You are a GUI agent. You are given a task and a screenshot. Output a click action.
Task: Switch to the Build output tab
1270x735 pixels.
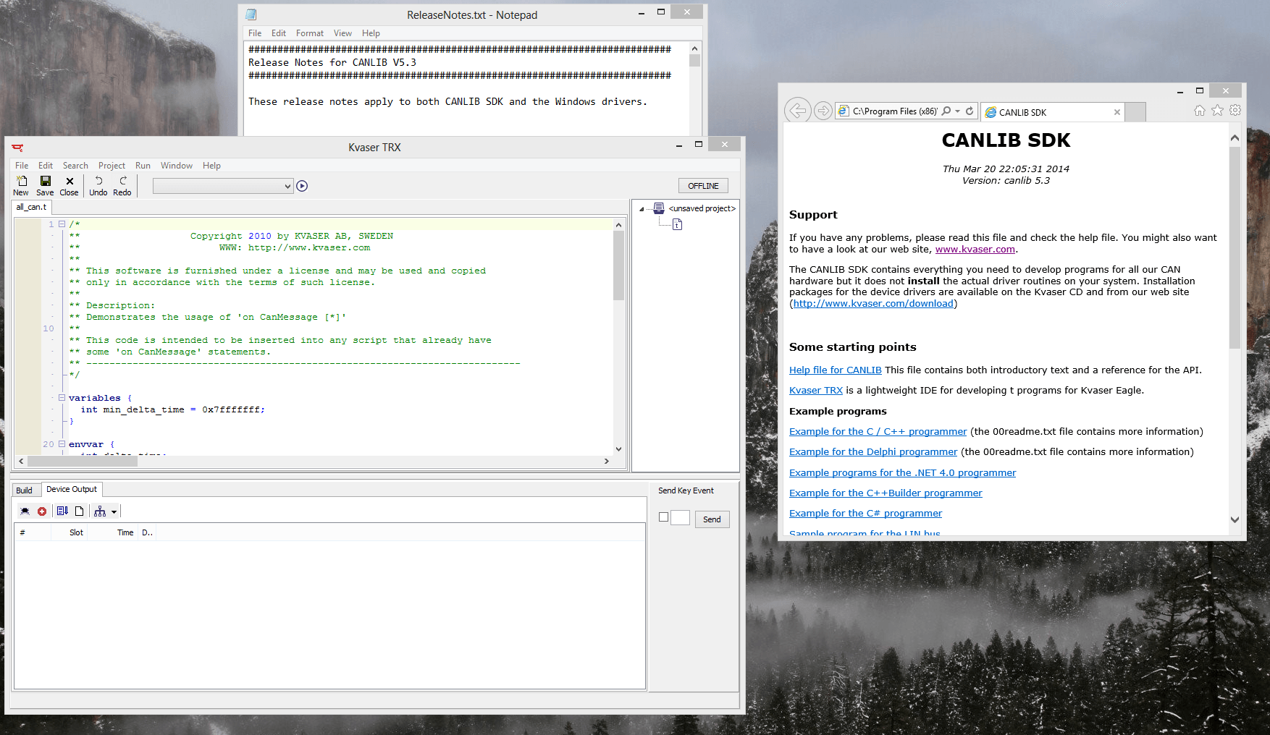25,490
